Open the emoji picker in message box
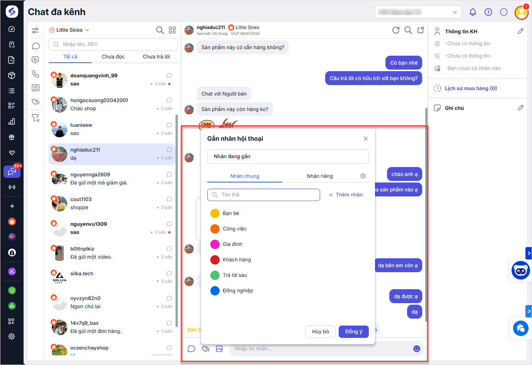Viewport: 532px width, 365px height. pos(417,349)
